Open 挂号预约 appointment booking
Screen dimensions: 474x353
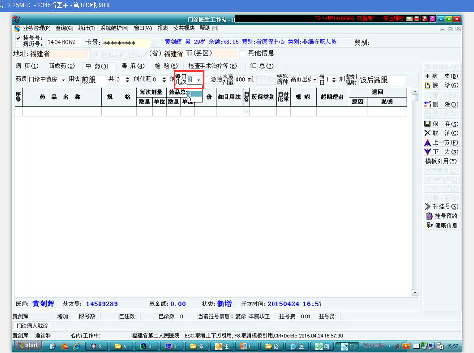click(x=441, y=216)
